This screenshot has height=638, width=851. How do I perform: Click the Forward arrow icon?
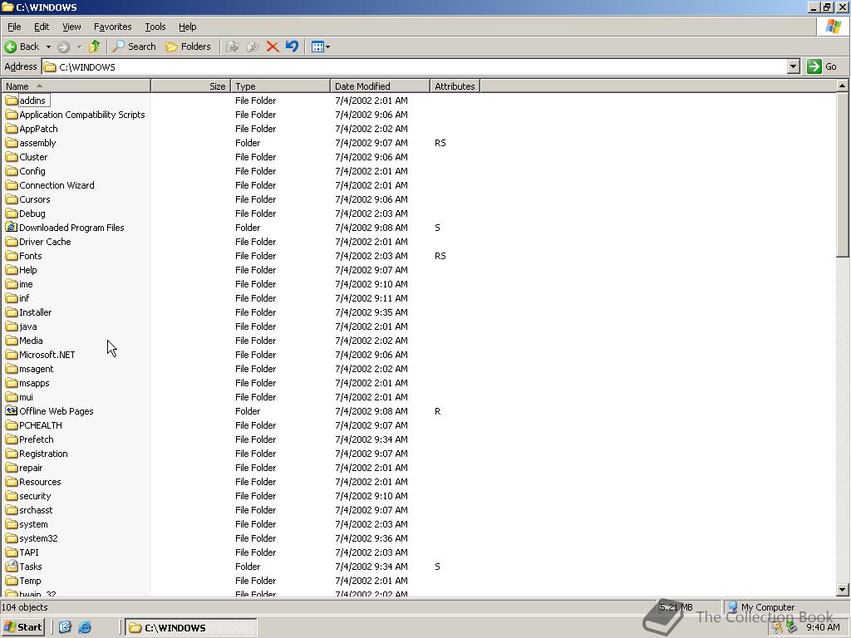coord(63,47)
